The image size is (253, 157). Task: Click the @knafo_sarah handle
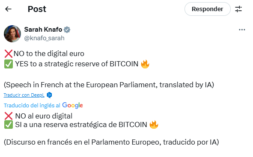tap(44, 38)
